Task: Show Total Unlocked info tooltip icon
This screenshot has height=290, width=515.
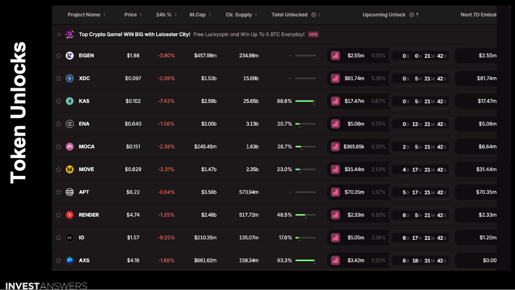Action: pyautogui.click(x=313, y=15)
